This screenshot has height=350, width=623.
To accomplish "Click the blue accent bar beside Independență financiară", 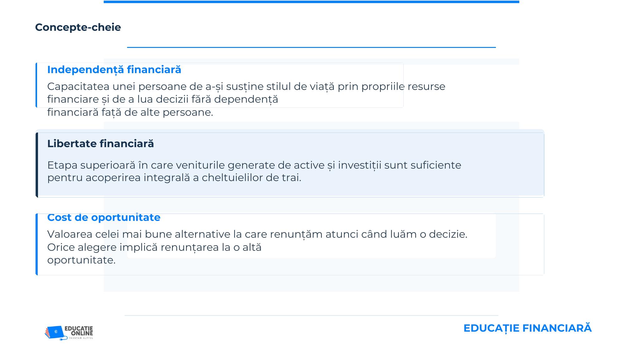I will 36,85.
